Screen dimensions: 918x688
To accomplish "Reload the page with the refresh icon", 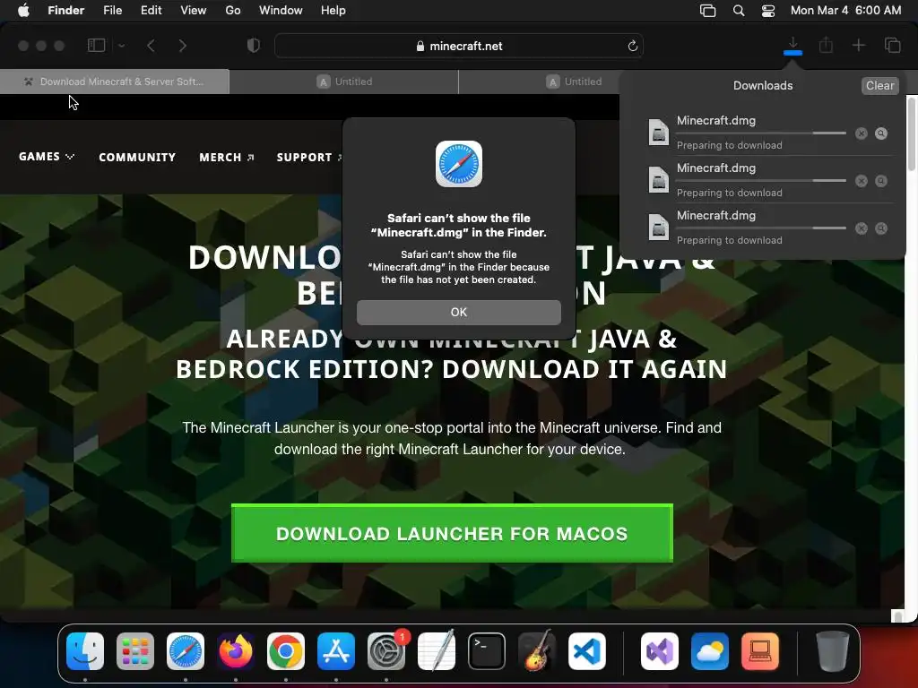I will tap(632, 46).
